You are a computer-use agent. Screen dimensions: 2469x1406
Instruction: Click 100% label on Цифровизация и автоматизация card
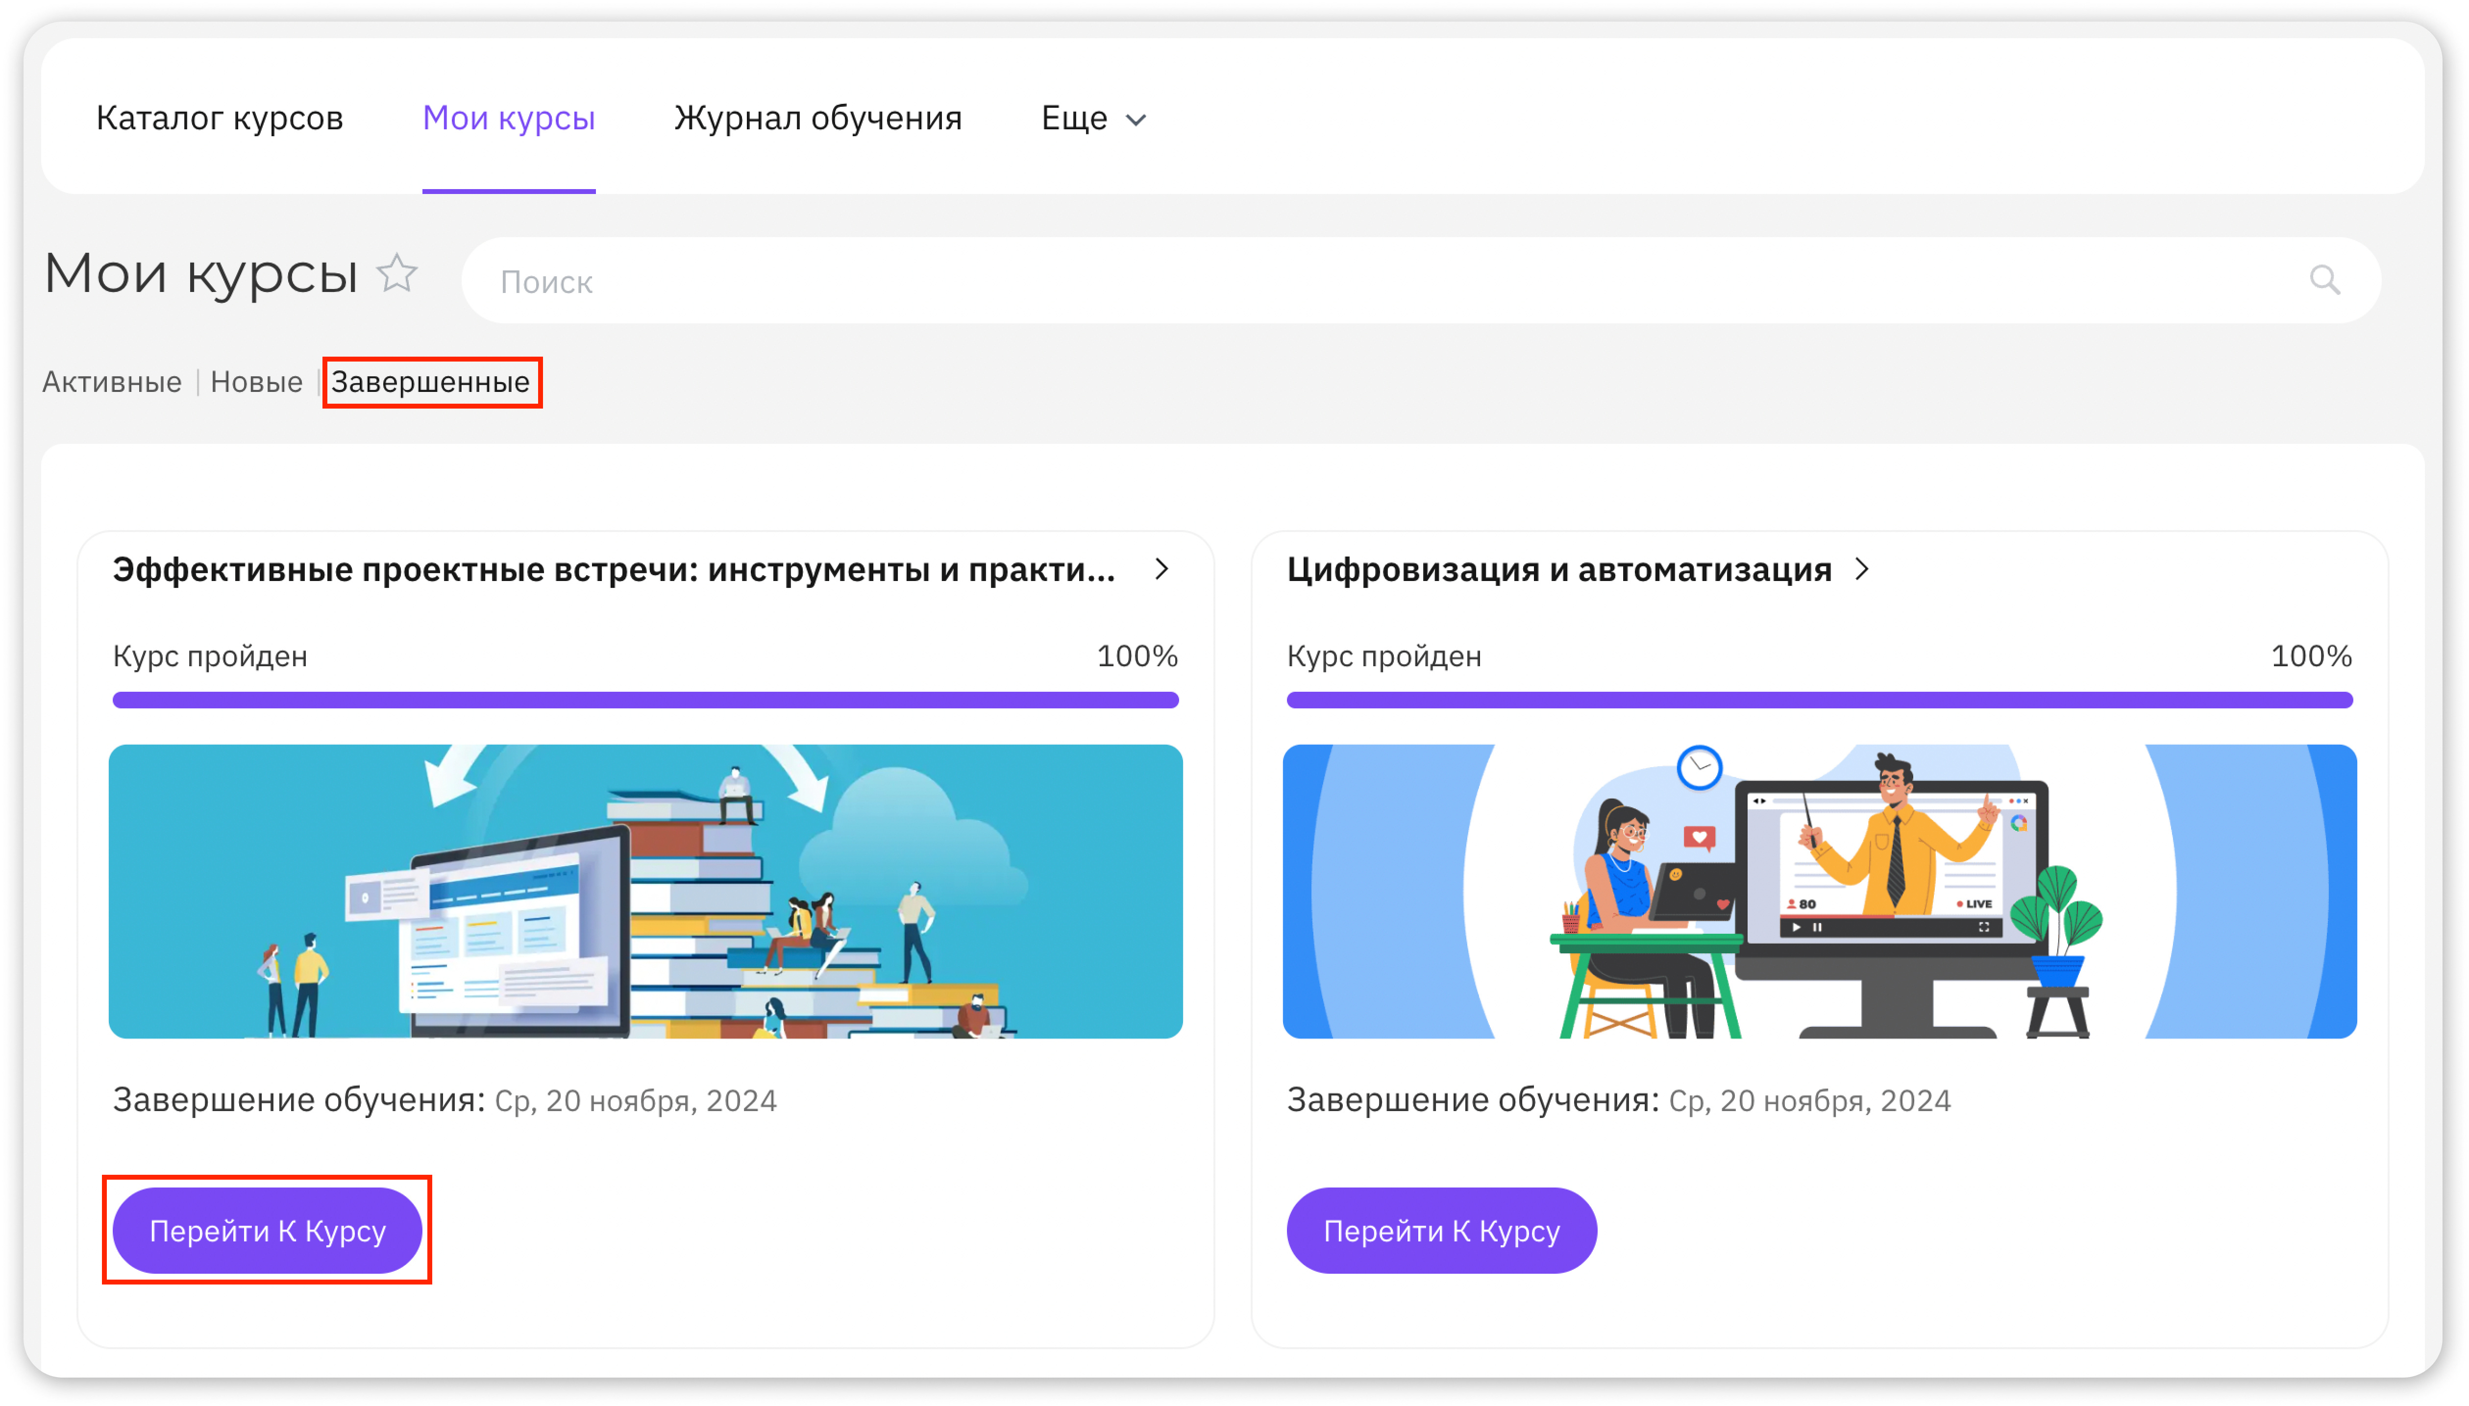2312,655
